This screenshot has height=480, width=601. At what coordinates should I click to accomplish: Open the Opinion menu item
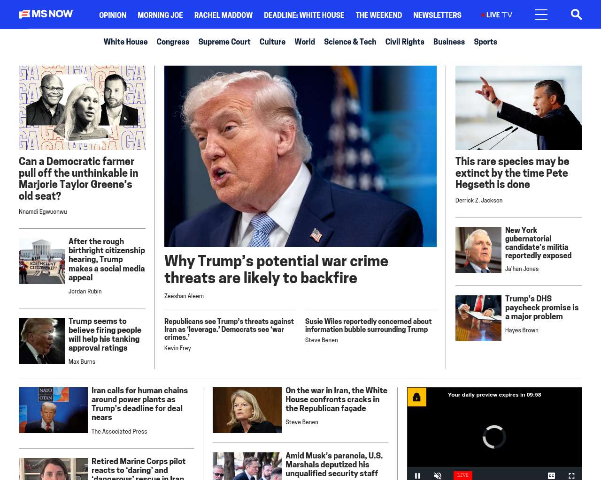coord(113,15)
